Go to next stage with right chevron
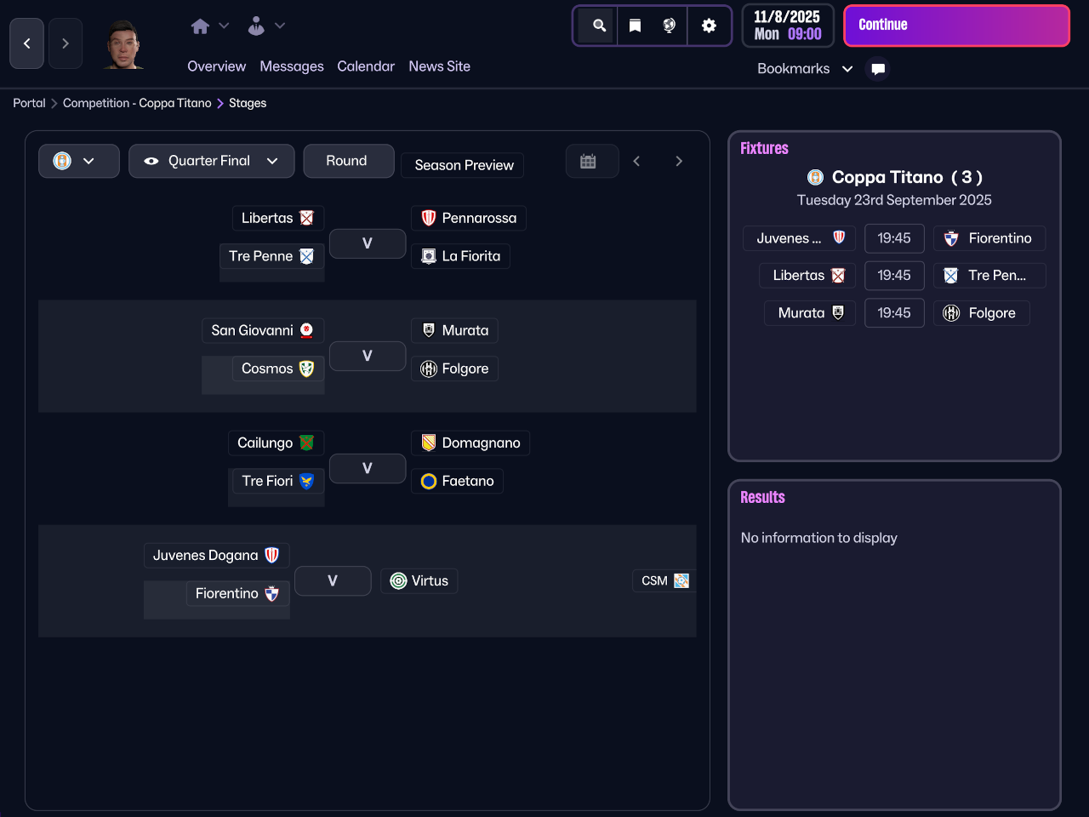Image resolution: width=1089 pixels, height=817 pixels. coord(679,161)
